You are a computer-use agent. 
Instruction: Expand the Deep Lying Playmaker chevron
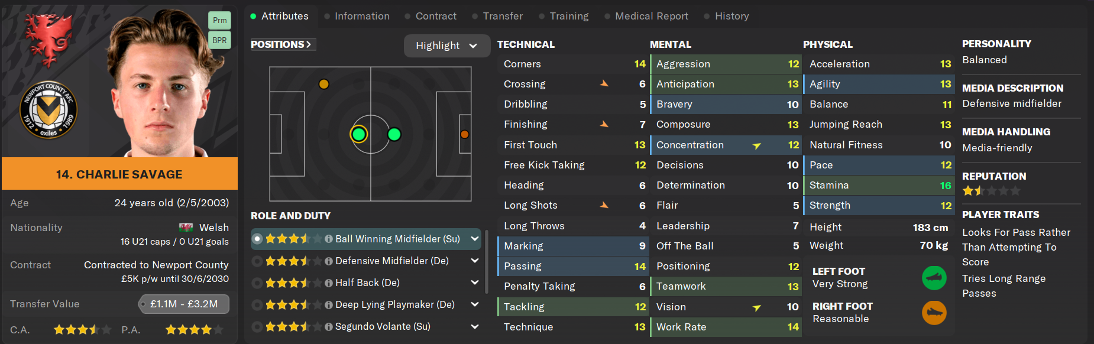[x=474, y=304]
